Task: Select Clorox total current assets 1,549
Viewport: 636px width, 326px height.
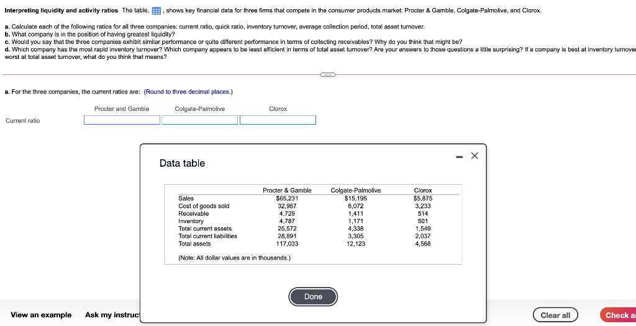Action: click(423, 229)
